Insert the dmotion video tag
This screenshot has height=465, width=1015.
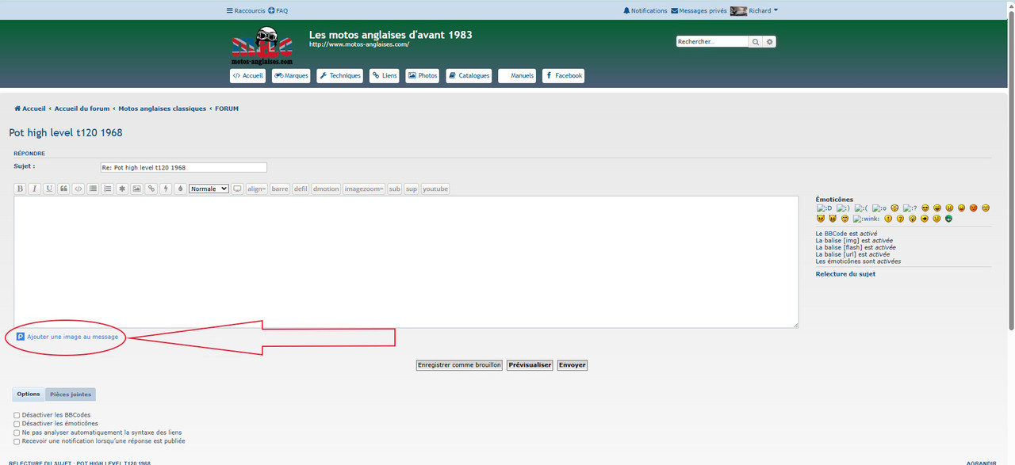(326, 189)
